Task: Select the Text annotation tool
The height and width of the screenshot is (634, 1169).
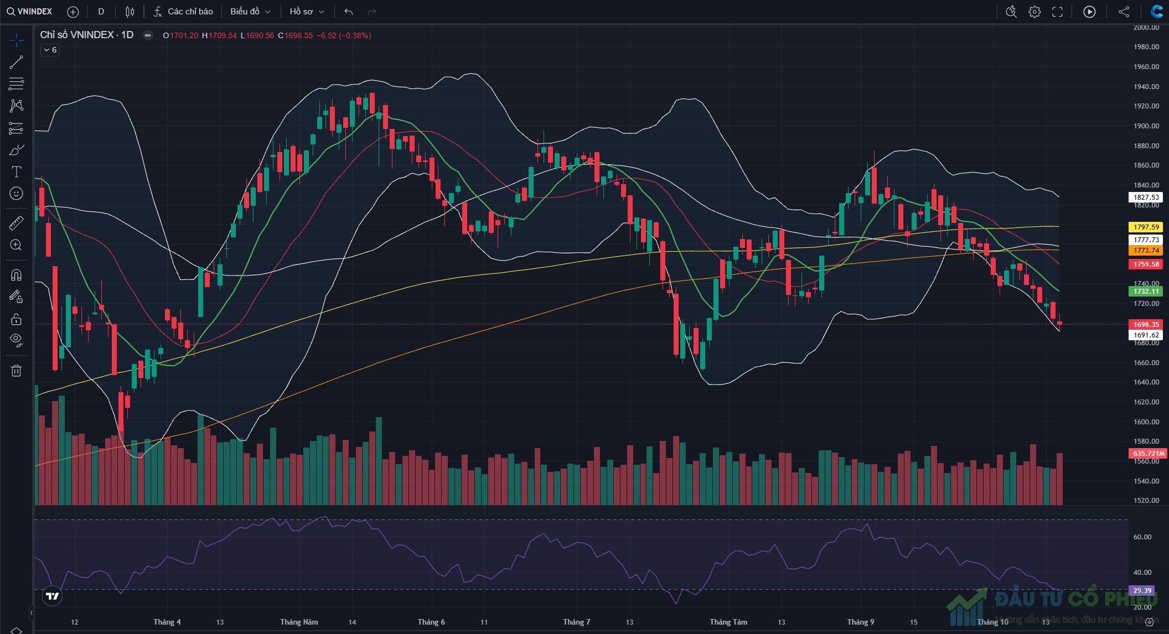Action: (x=16, y=172)
